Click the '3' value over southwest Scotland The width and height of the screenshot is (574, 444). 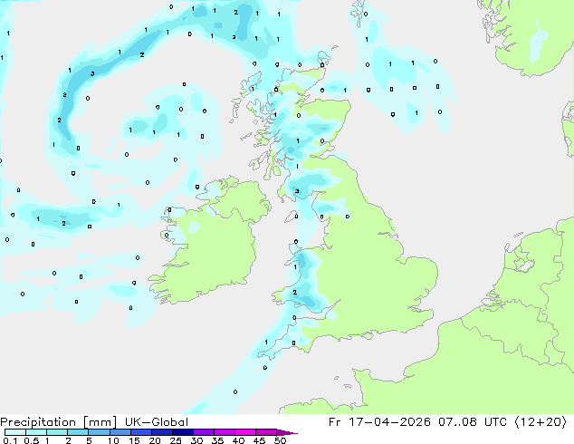[297, 191]
